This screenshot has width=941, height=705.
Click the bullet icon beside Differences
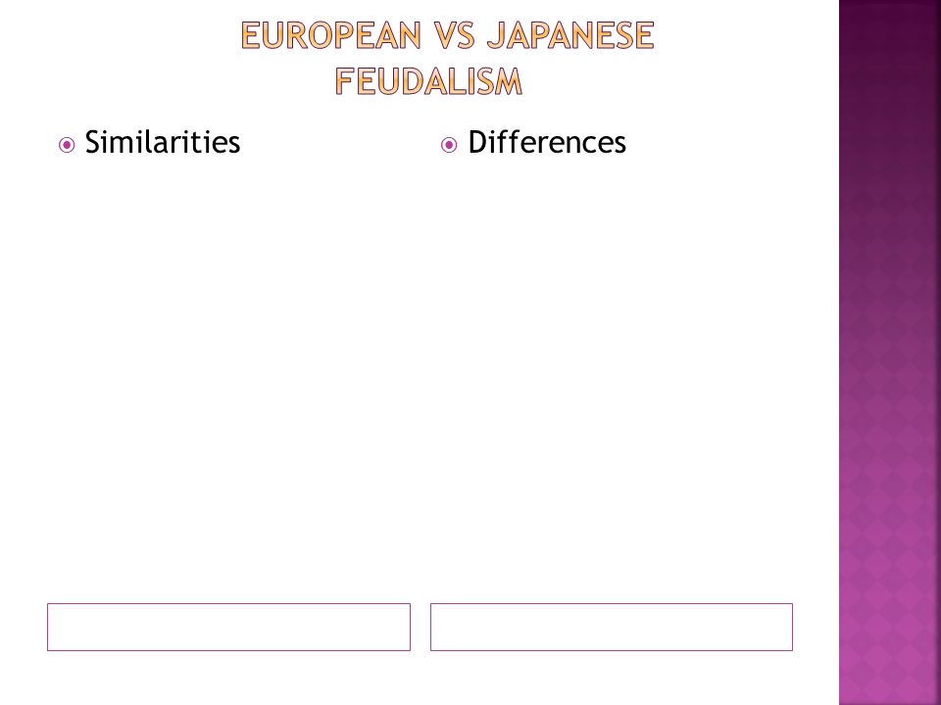(x=449, y=145)
